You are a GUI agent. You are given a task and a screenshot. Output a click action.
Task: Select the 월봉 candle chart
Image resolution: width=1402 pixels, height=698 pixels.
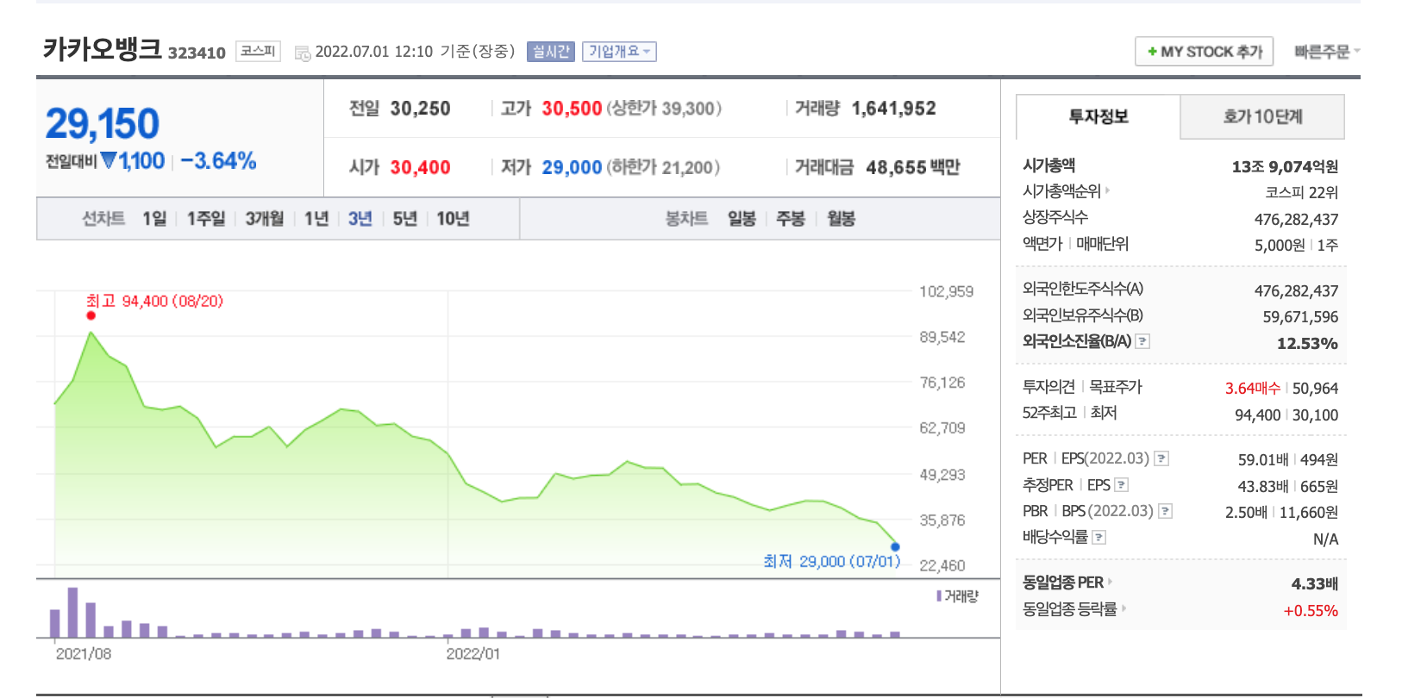[x=841, y=219]
